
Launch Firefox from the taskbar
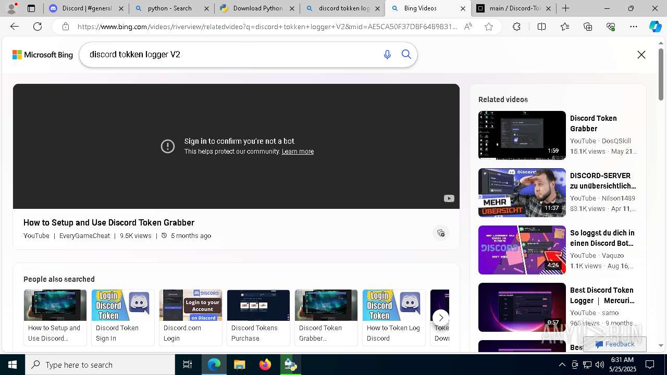pyautogui.click(x=265, y=365)
